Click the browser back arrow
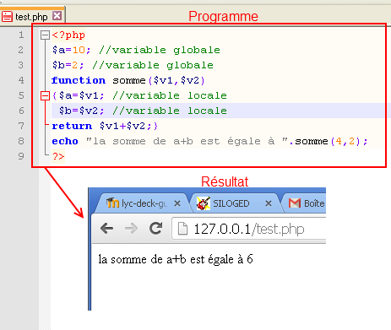Image resolution: width=391 pixels, height=330 pixels. pos(107,228)
